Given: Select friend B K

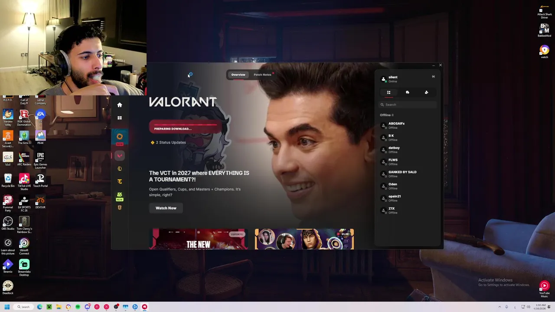Looking at the screenshot, I should 408,138.
